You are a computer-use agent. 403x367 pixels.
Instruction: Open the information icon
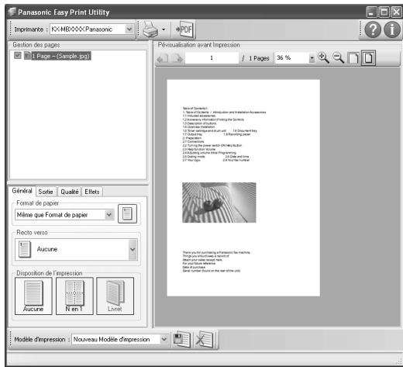(392, 29)
